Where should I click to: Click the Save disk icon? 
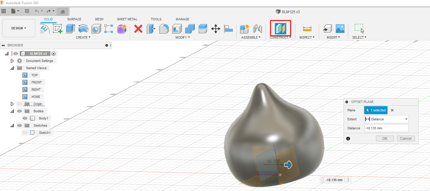(27, 11)
